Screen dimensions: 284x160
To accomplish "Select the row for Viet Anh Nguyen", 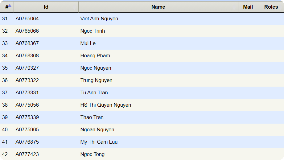I will pyautogui.click(x=99, y=19).
